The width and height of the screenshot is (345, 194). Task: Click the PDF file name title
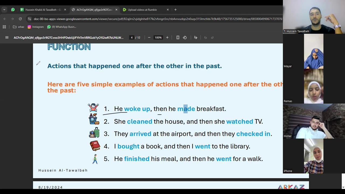[x=68, y=37]
